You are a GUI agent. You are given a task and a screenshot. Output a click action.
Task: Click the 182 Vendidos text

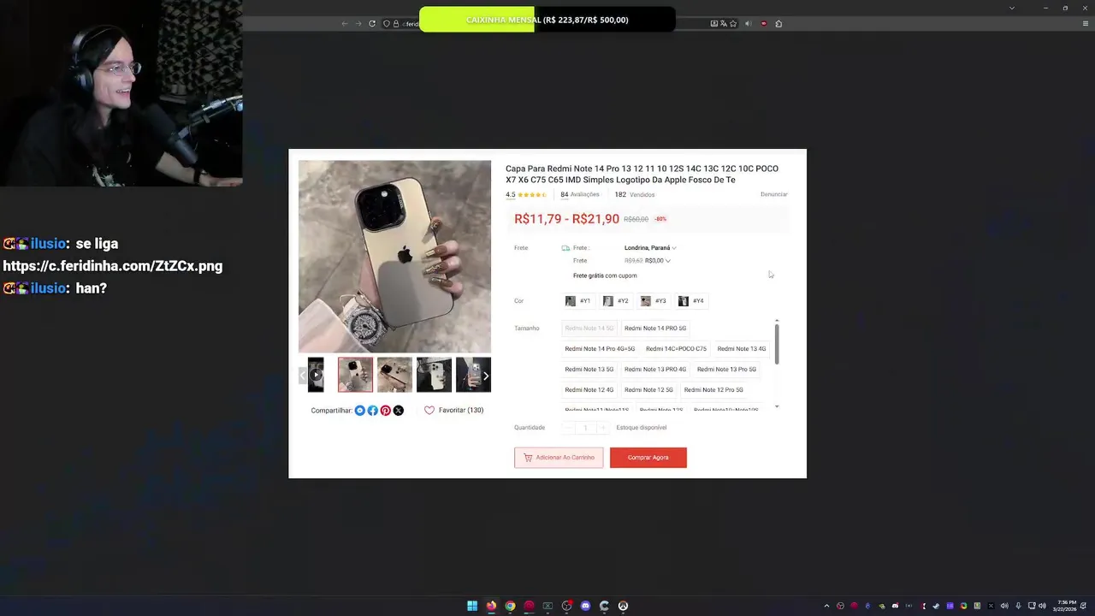coord(635,195)
